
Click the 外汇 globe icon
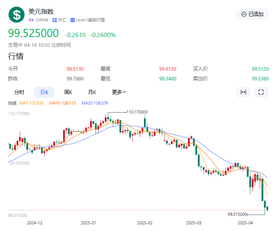[54, 20]
